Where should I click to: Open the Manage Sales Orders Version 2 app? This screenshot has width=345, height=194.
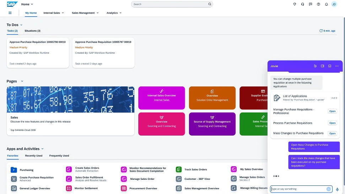(x=252, y=178)
